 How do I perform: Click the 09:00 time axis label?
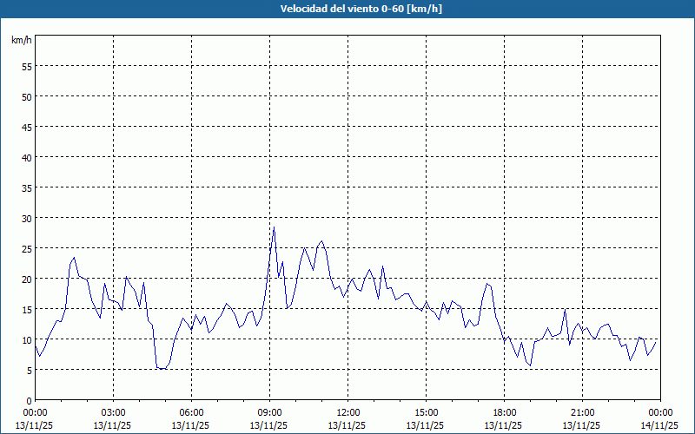pyautogui.click(x=270, y=412)
